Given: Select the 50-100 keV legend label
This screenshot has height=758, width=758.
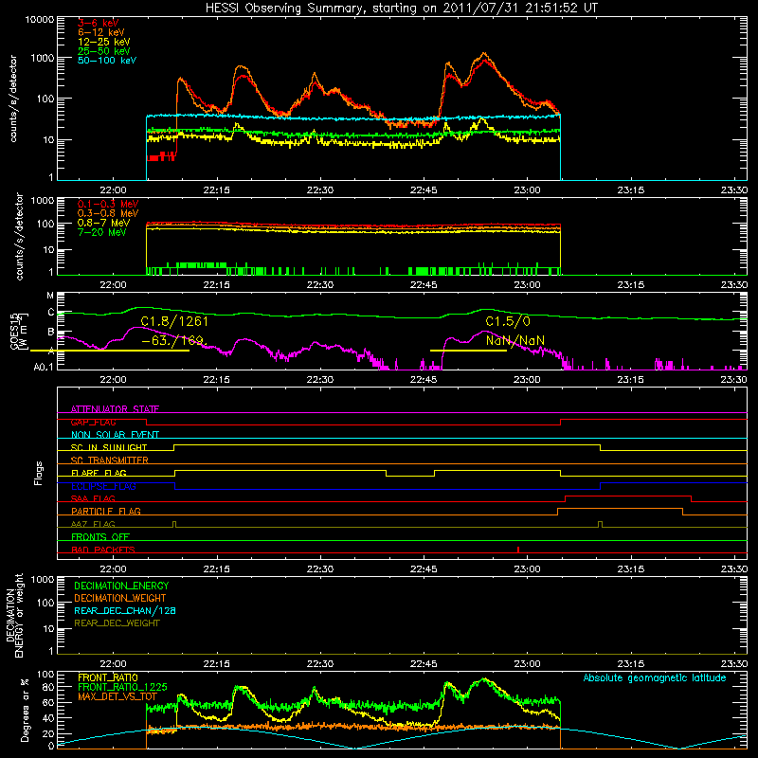Looking at the screenshot, I should click(x=107, y=61).
